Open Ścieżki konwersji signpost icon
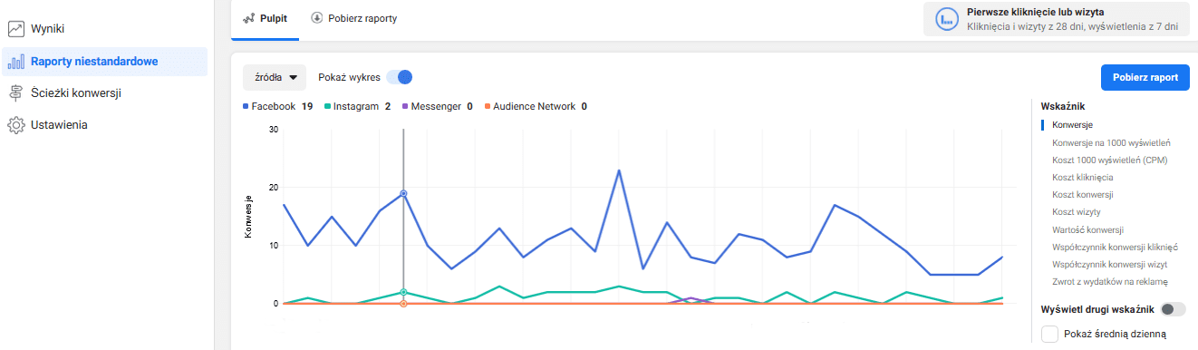The height and width of the screenshot is (350, 1198). (15, 92)
